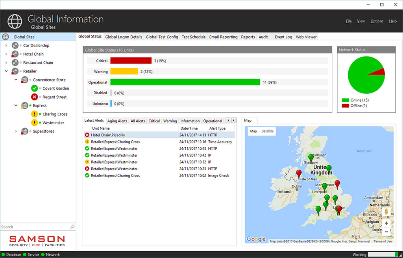This screenshot has width=403, height=258.
Task: Switch the map to Satellite view
Action: [268, 131]
